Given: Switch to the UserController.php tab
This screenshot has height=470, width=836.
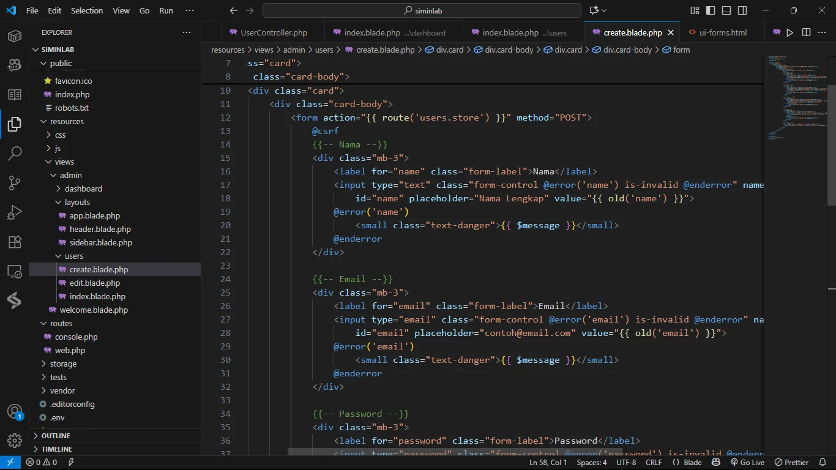Looking at the screenshot, I should (273, 32).
